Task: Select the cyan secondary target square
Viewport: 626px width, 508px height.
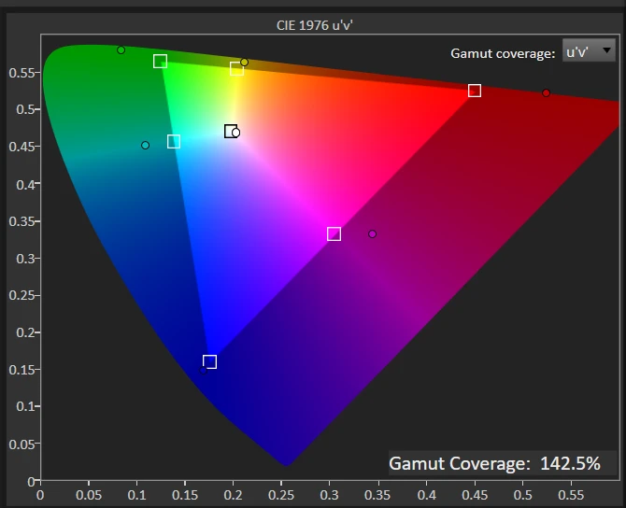Action: click(x=174, y=142)
